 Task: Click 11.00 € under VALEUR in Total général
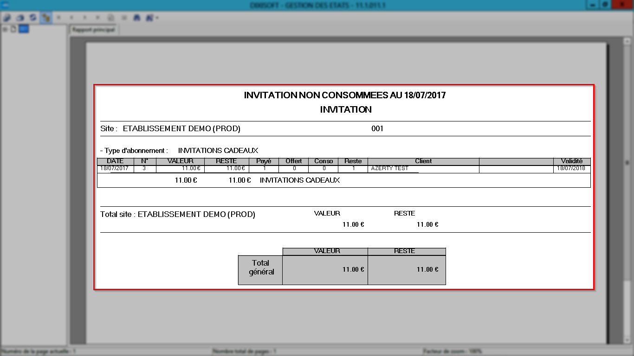click(x=353, y=269)
